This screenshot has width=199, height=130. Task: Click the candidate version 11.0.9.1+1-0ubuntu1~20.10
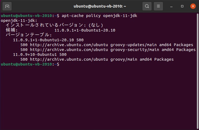click(x=85, y=30)
